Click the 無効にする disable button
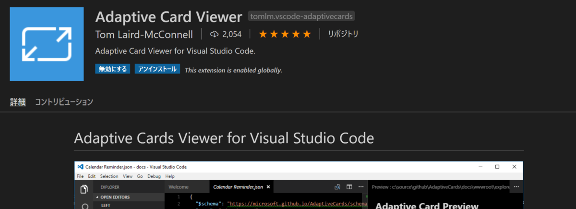The image size is (576, 209). (x=113, y=69)
